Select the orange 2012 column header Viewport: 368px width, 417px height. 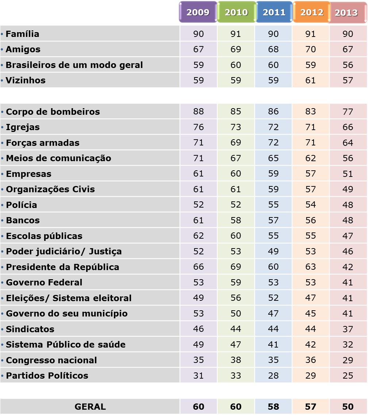coord(311,12)
